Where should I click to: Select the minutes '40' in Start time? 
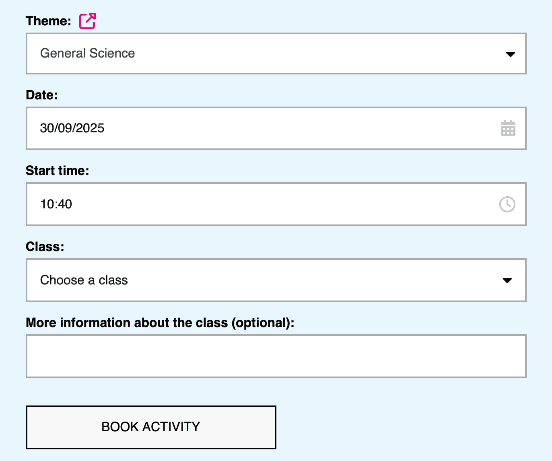coord(64,204)
